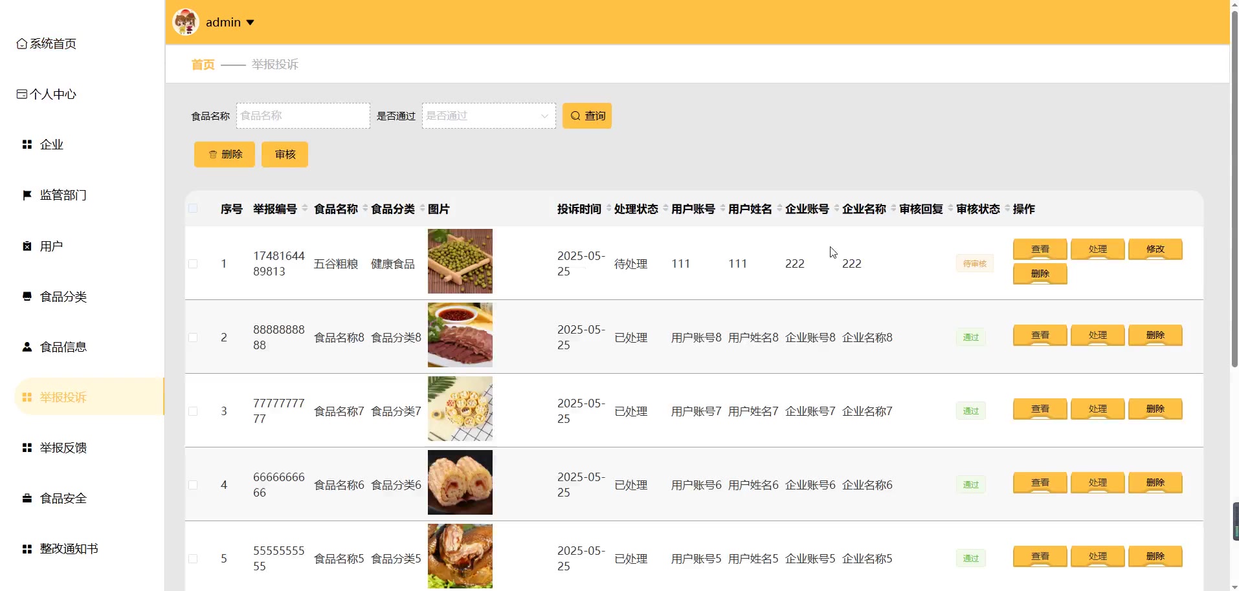Open the 企业 menu item

pyautogui.click(x=52, y=145)
